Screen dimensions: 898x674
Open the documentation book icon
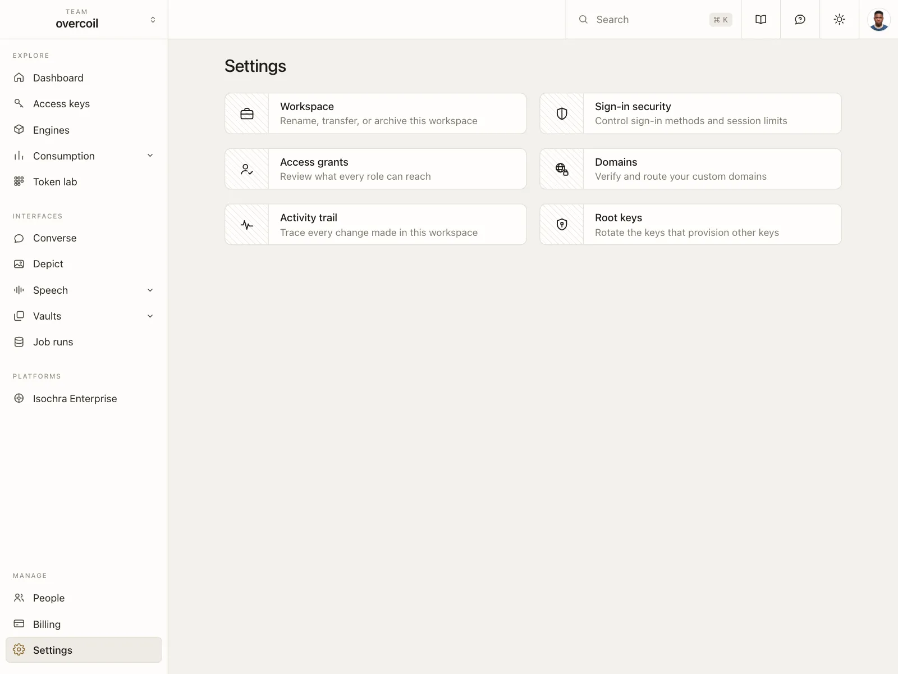[x=761, y=20]
